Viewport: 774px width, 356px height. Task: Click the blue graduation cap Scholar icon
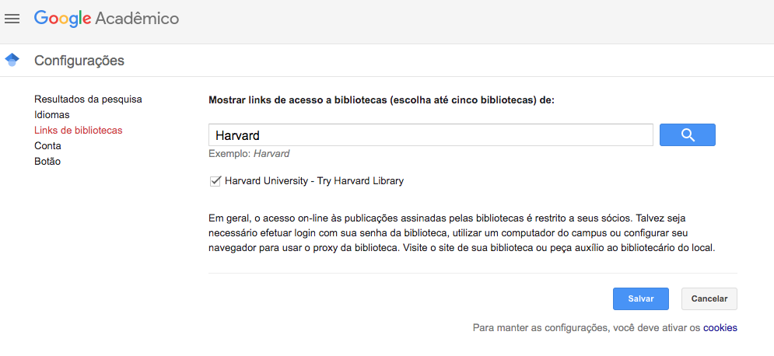point(12,60)
